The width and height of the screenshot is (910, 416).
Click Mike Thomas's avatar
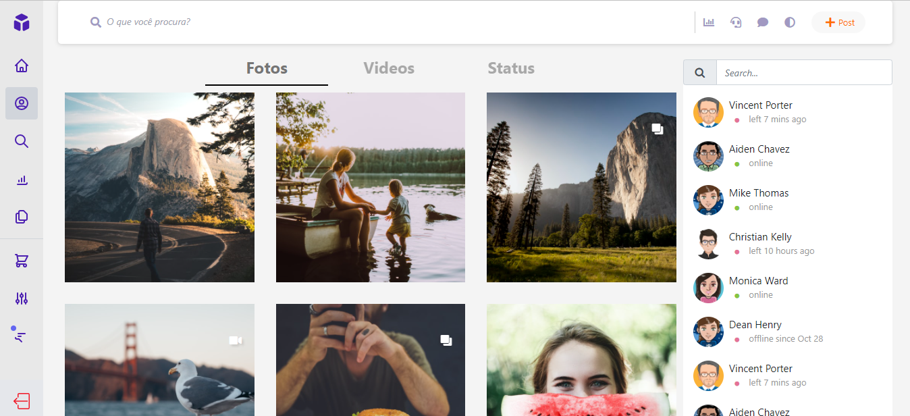point(708,200)
